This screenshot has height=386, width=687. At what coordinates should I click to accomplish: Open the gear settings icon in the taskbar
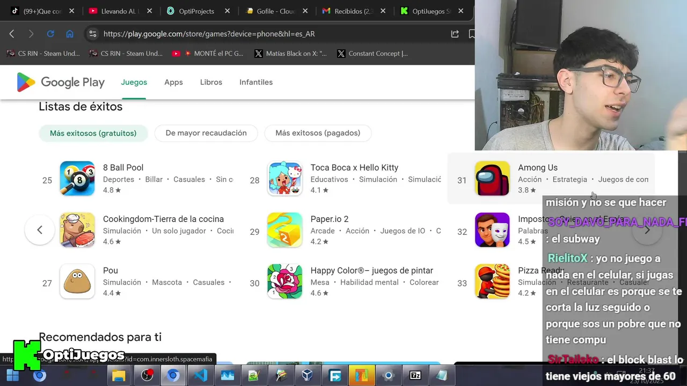pyautogui.click(x=389, y=376)
